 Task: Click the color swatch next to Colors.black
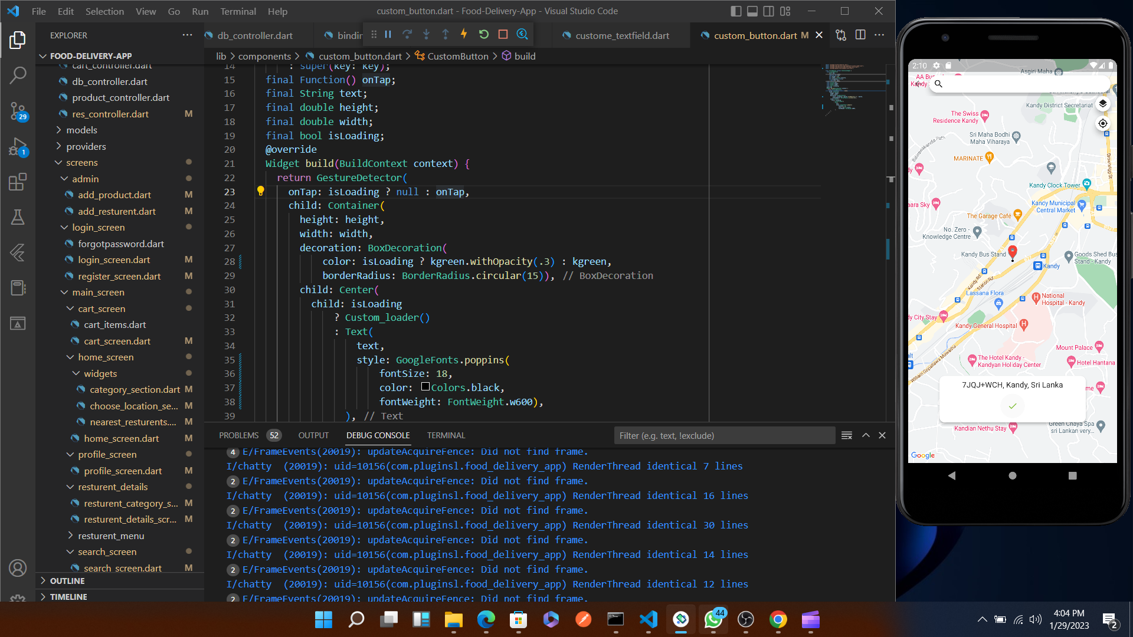click(x=425, y=387)
